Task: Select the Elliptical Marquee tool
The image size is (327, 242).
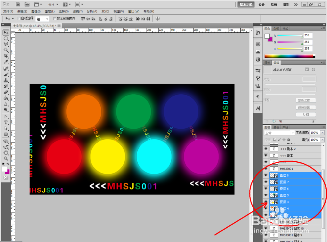Action: 6,38
